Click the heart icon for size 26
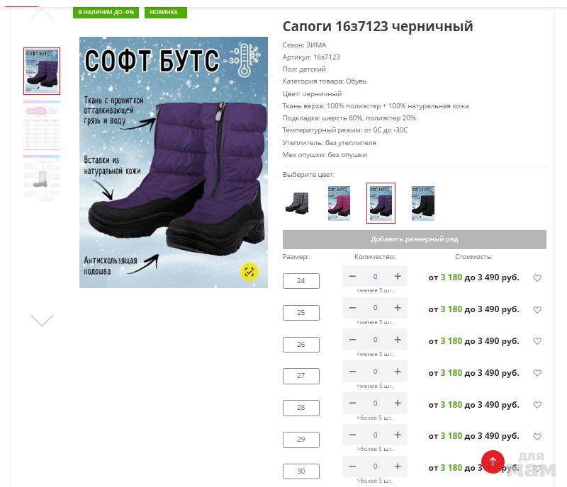 pyautogui.click(x=537, y=340)
